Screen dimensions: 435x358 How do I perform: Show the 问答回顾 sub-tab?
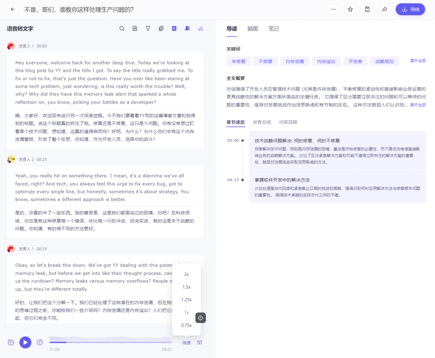tap(288, 122)
